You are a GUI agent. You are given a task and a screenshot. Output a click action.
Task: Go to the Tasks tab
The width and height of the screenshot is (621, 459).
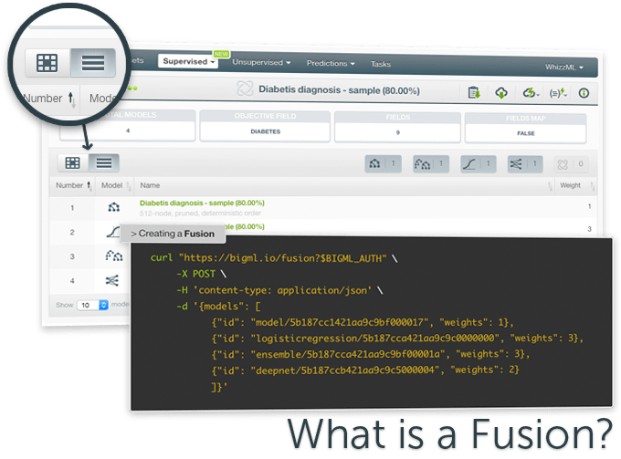380,64
